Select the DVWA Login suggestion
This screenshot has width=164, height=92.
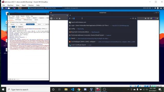point(102,26)
